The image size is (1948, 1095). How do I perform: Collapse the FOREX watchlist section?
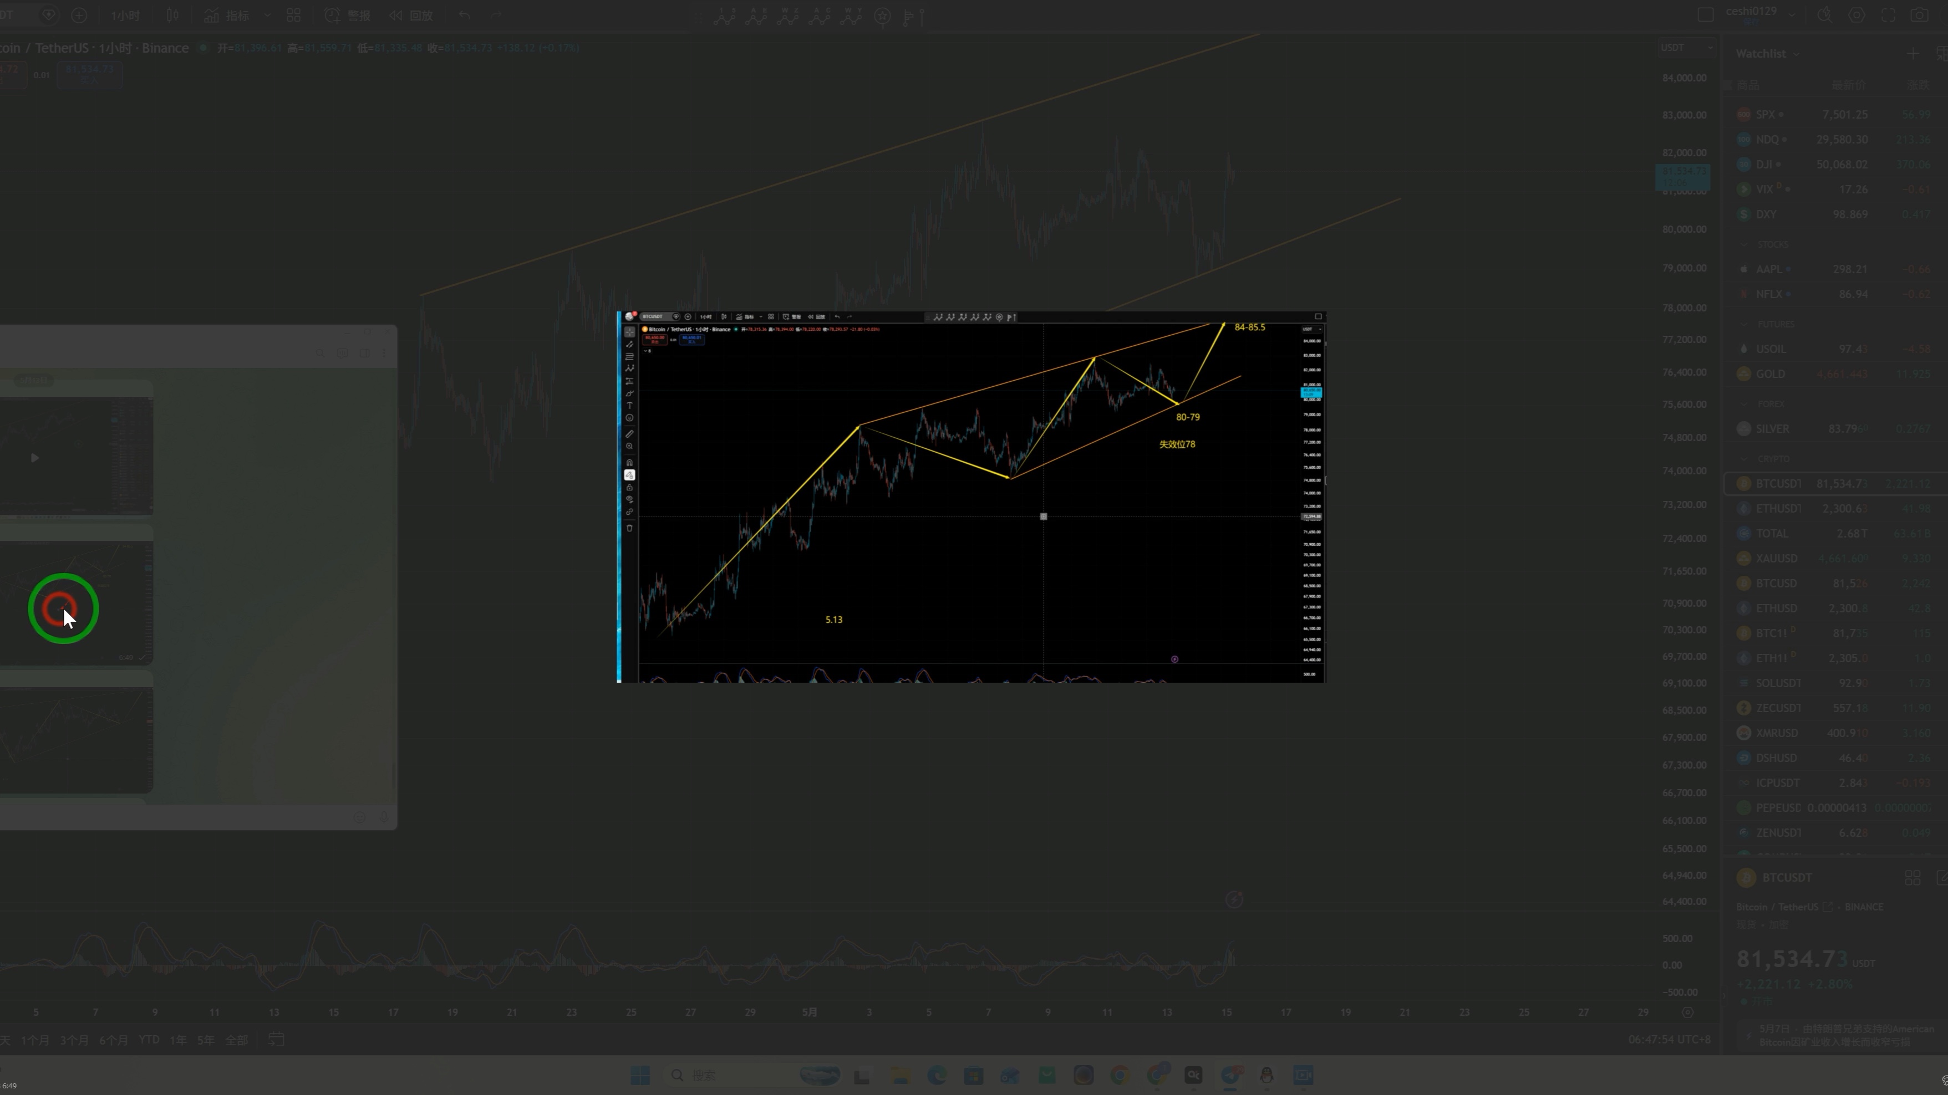pyautogui.click(x=1744, y=403)
